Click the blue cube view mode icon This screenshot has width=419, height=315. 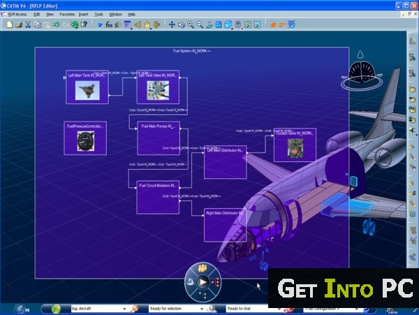tap(228, 25)
